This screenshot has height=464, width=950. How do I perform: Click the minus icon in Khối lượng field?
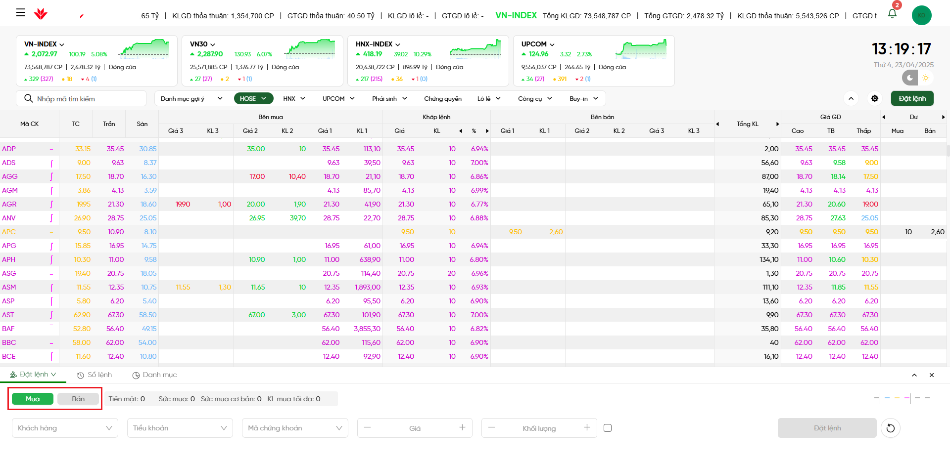(x=491, y=427)
